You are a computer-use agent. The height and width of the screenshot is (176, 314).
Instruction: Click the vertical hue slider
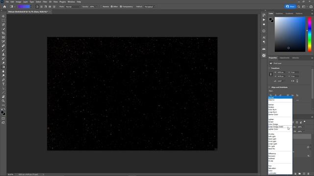310,34
